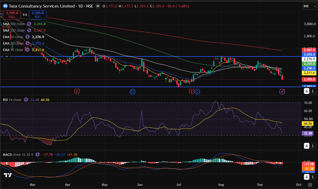Open the dividend D marker near June
The width and height of the screenshot is (318, 189).
pos(132,92)
